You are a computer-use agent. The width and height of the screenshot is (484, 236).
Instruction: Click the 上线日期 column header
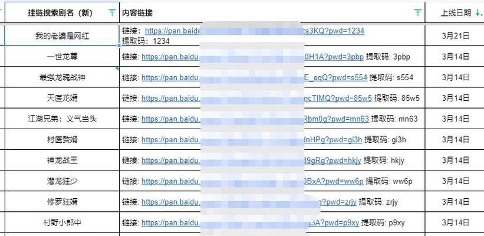[455, 12]
